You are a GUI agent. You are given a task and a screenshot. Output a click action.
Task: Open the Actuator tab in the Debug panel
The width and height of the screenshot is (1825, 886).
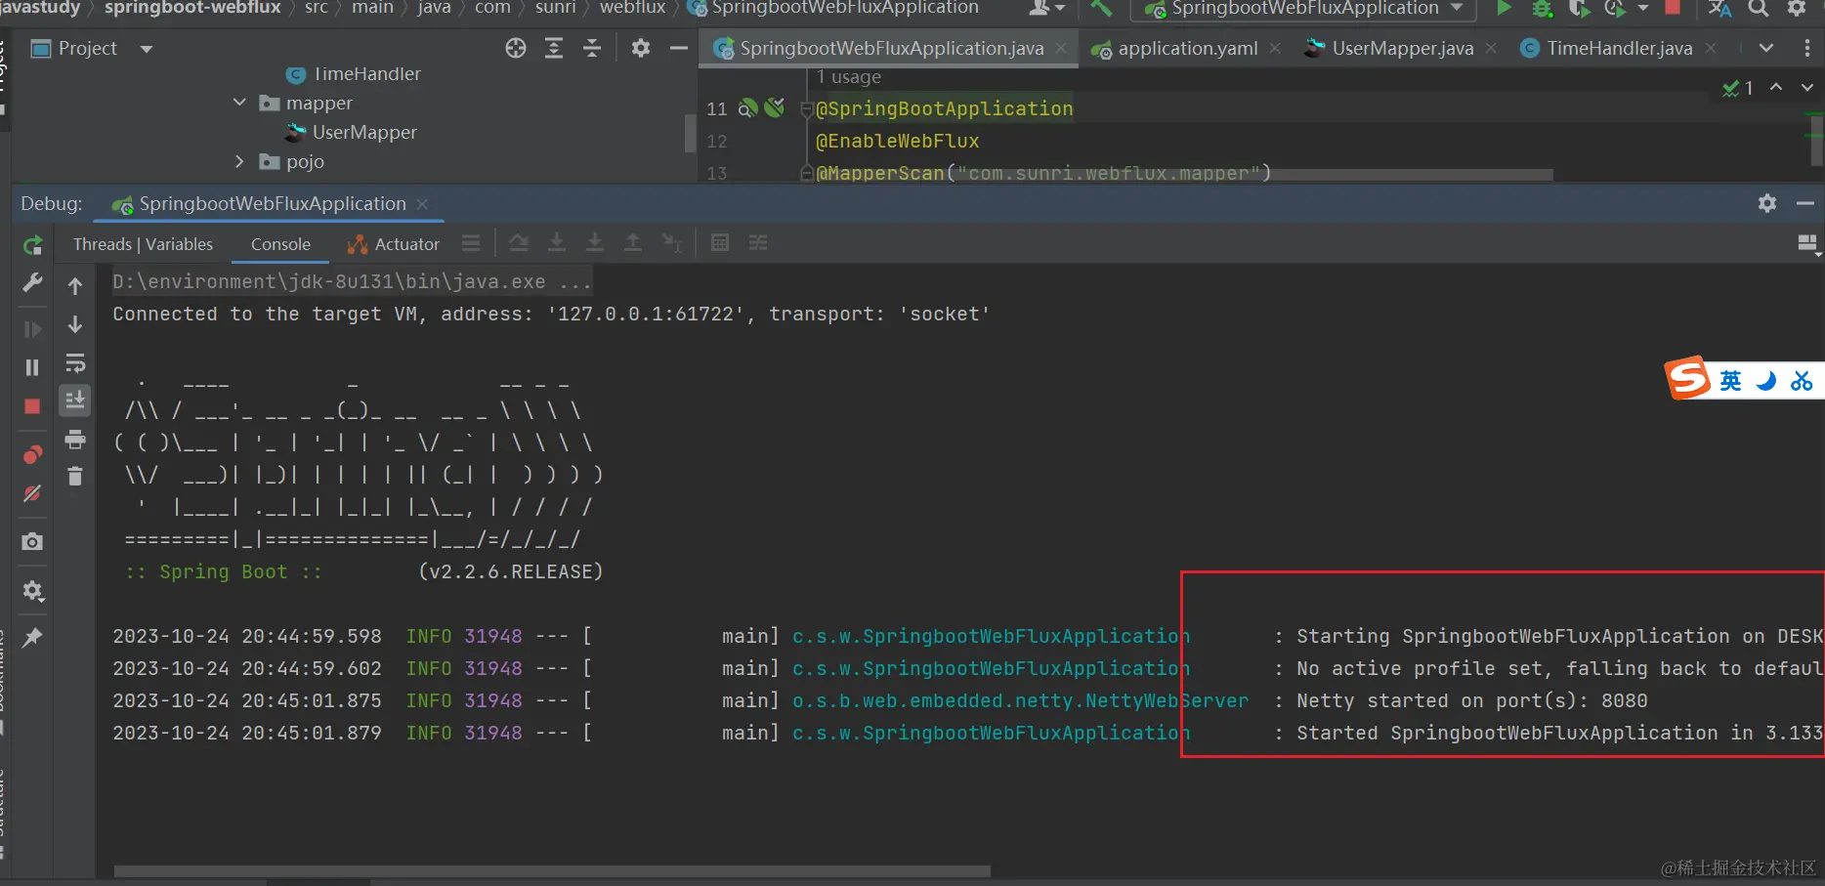coord(394,244)
